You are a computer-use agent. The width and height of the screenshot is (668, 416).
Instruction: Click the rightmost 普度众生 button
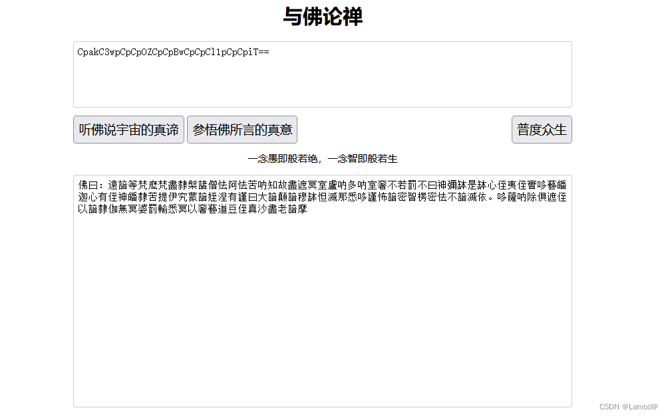click(x=542, y=129)
